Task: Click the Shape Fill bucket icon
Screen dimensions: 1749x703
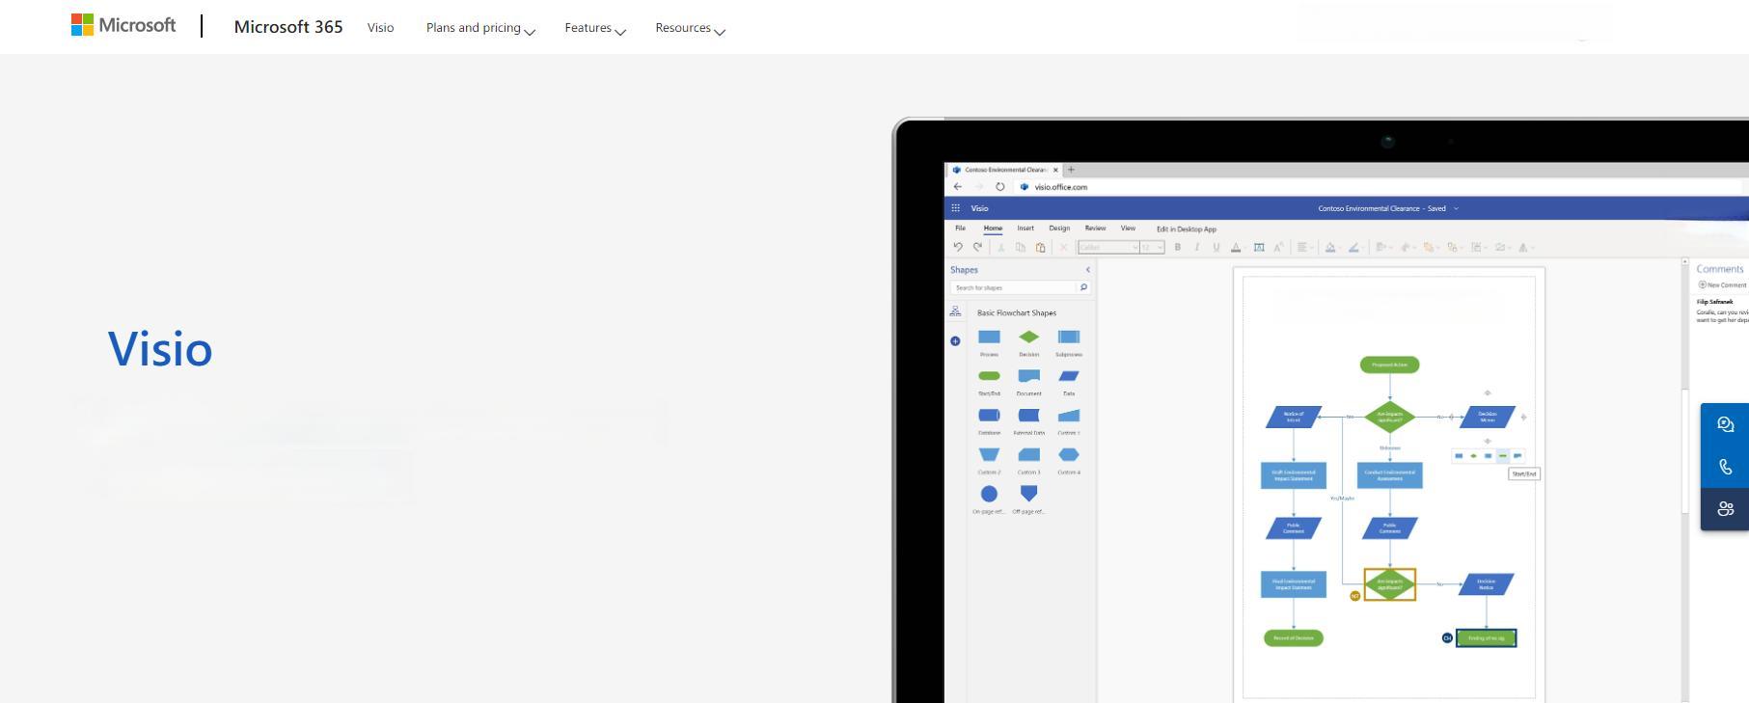Action: tap(1330, 248)
